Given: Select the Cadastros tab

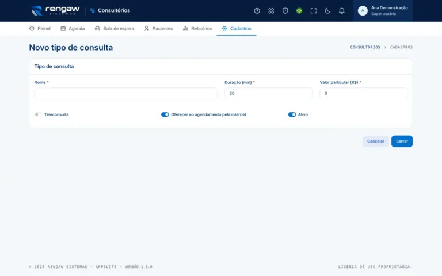Looking at the screenshot, I should point(237,28).
